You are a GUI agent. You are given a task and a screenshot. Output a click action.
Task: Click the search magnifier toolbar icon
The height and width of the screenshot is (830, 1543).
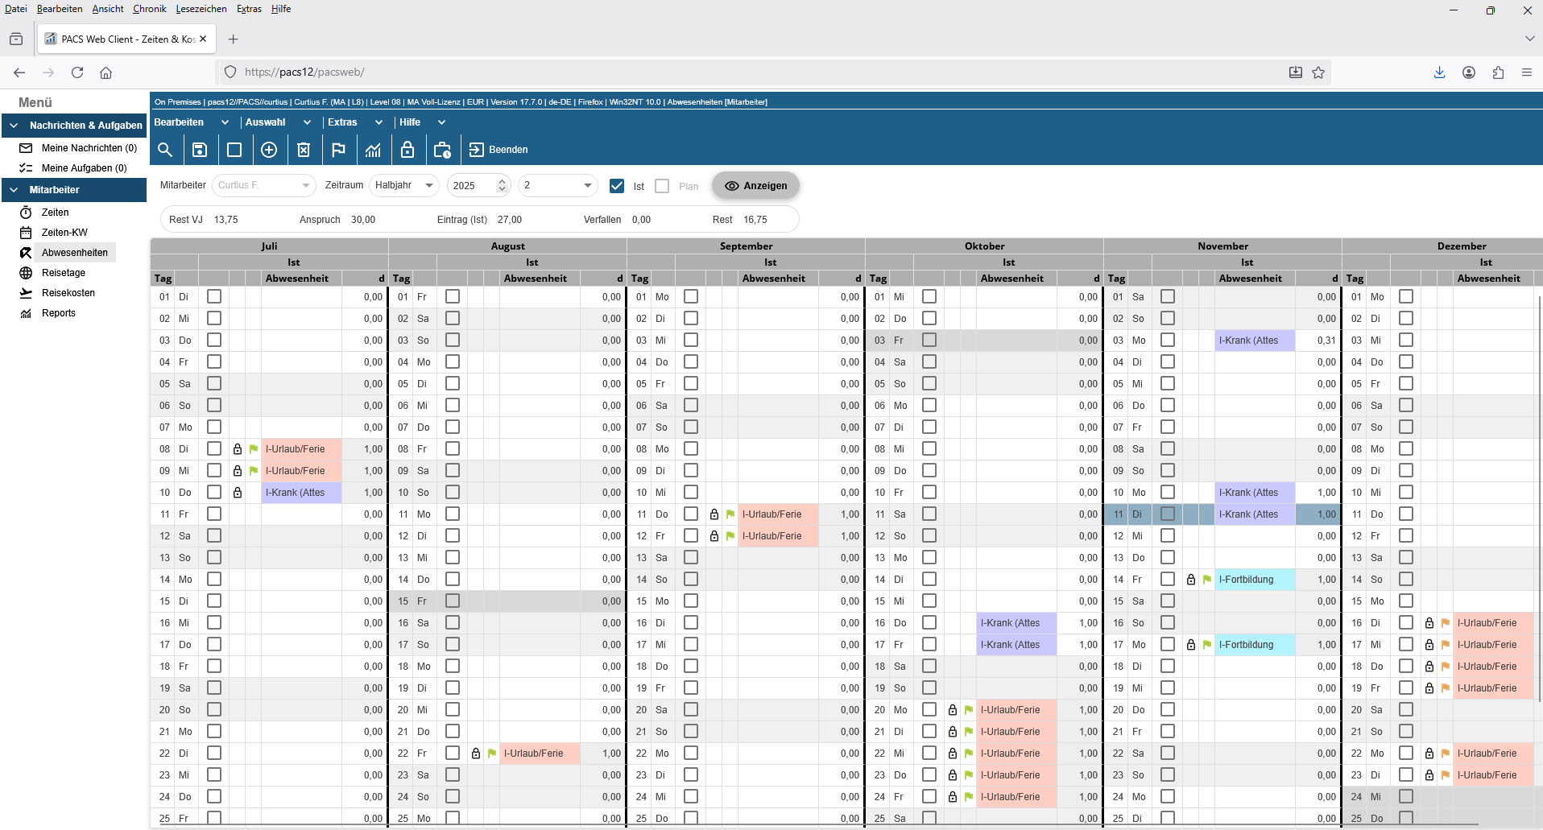(x=165, y=150)
